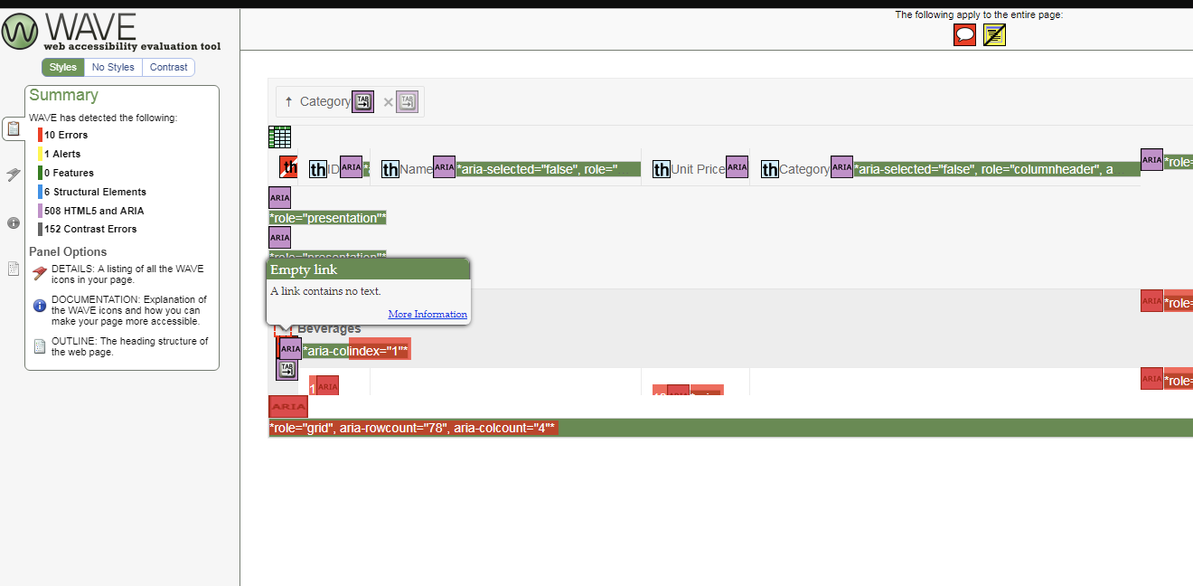Open the Details flag icon in sidebar
This screenshot has height=586, width=1193.
point(13,174)
